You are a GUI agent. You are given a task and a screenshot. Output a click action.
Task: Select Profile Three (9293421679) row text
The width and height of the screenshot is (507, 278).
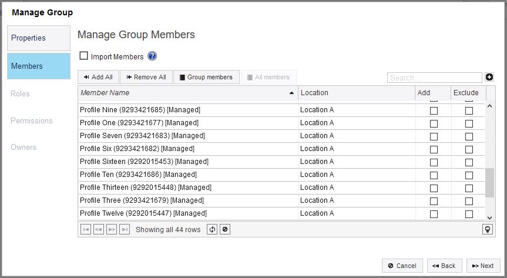[142, 200]
